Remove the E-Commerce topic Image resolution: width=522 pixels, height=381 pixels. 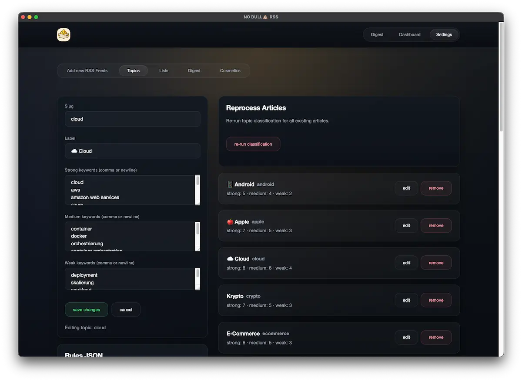coord(436,337)
